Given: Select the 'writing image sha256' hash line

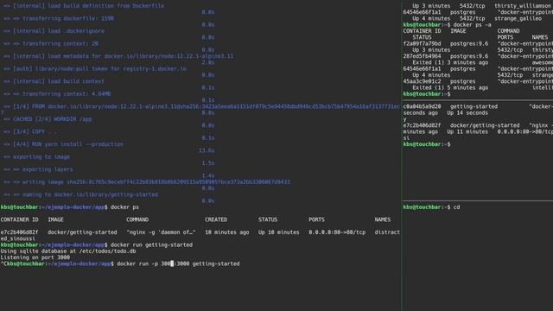Looking at the screenshot, I should tap(147, 182).
